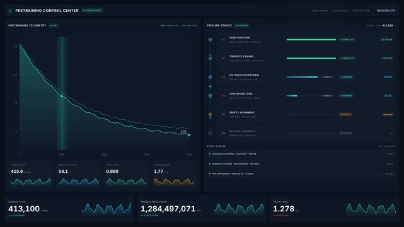Click the Global Step sparkline chart
This screenshot has height=227, width=404.
pos(107,209)
